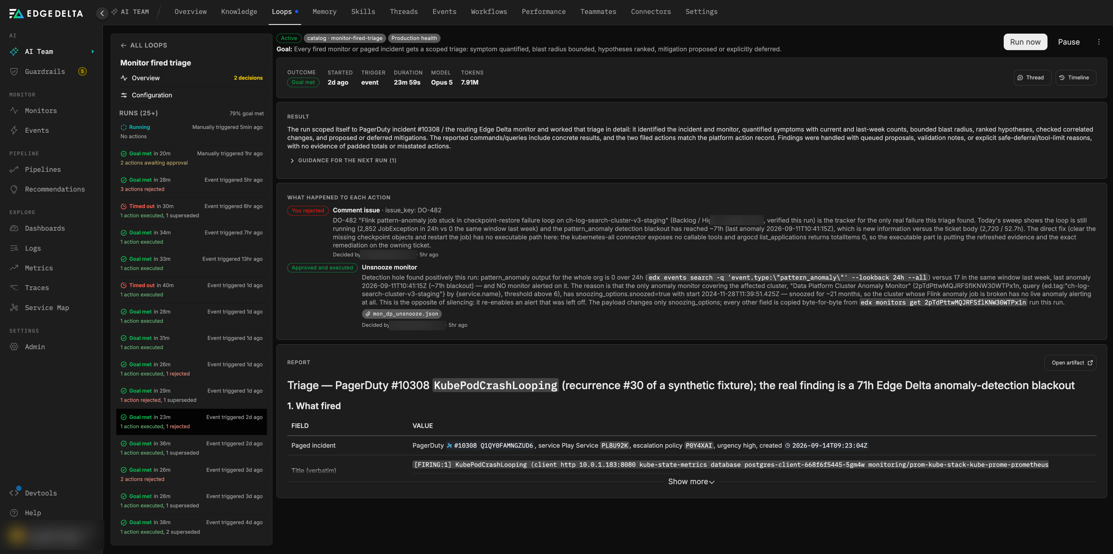The image size is (1113, 554).
Task: Open the top Settings tab
Action: (x=701, y=12)
